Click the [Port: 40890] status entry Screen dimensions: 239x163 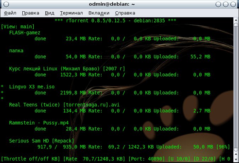coord(147,159)
